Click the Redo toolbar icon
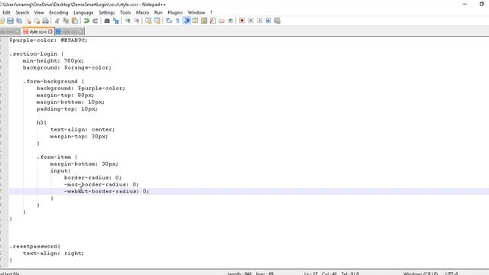 (95, 21)
